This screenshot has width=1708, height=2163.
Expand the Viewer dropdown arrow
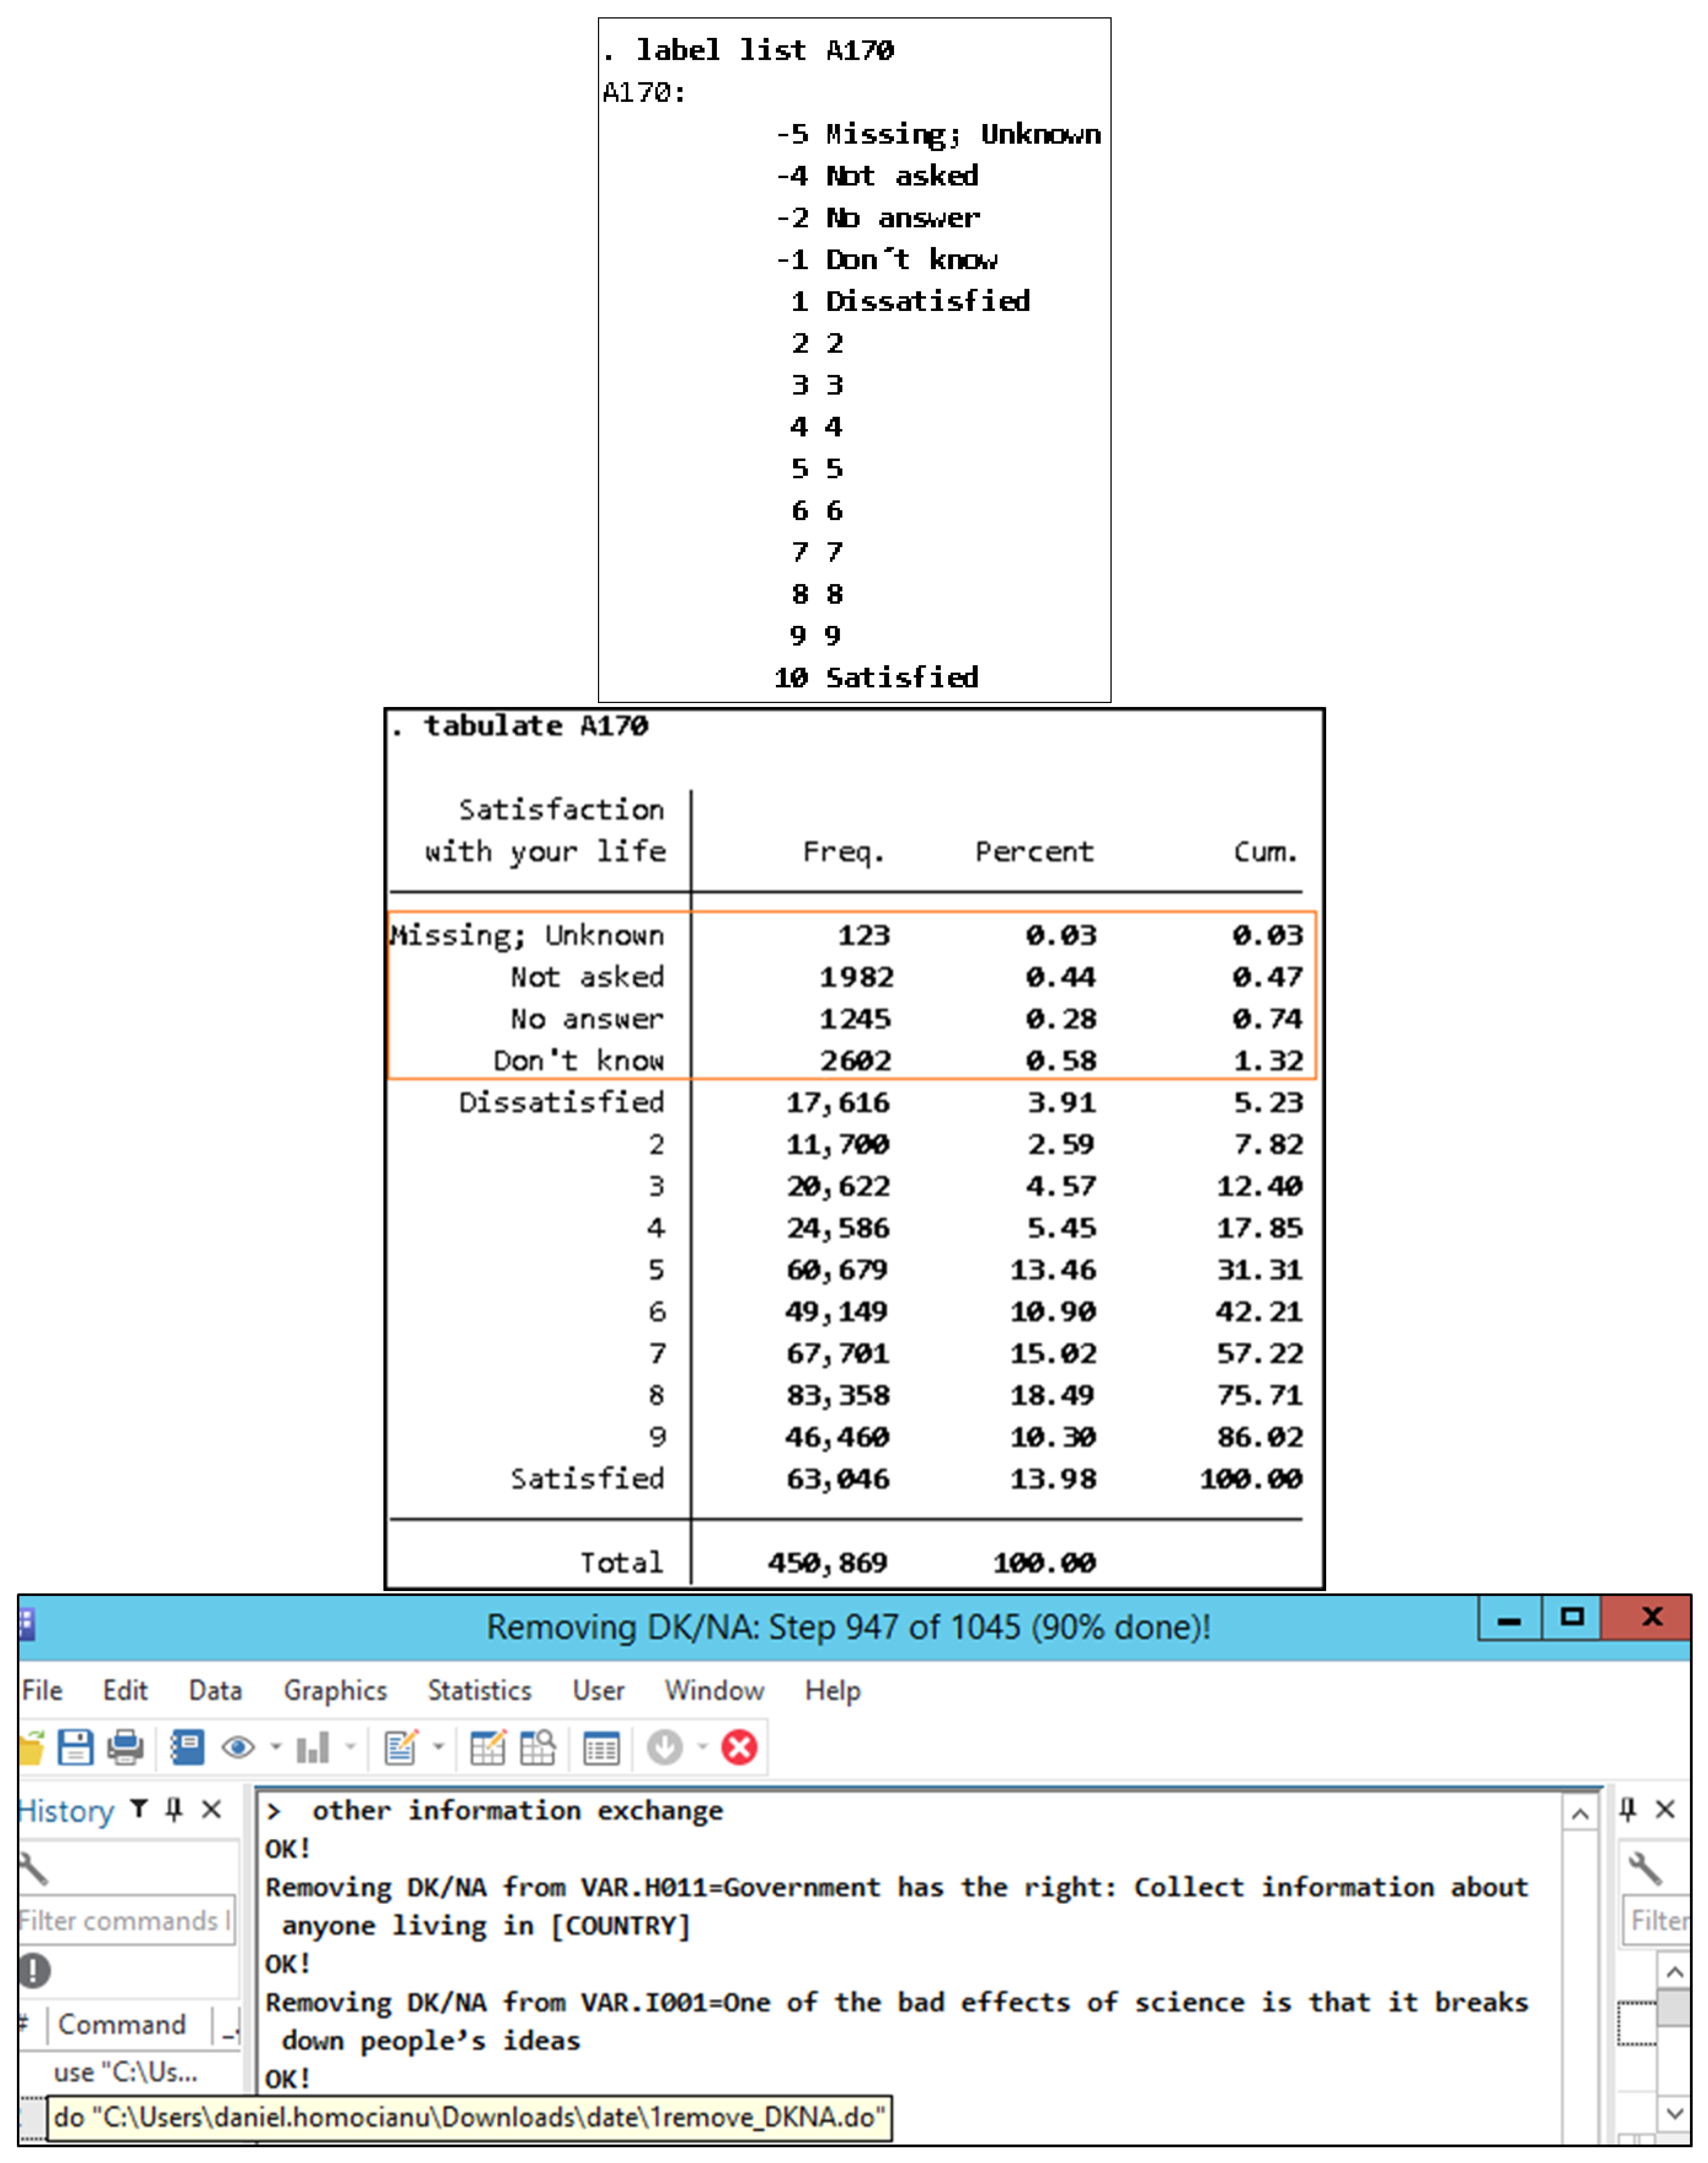(x=275, y=1747)
